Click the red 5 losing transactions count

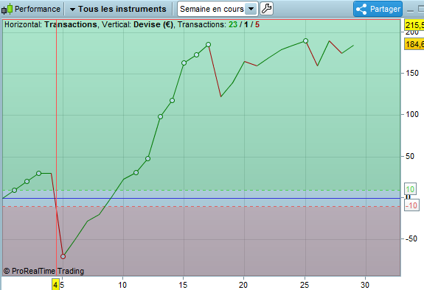pos(257,24)
